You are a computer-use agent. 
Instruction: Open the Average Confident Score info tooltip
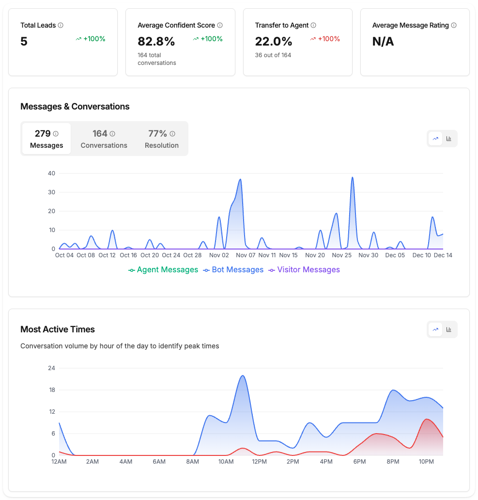point(221,25)
